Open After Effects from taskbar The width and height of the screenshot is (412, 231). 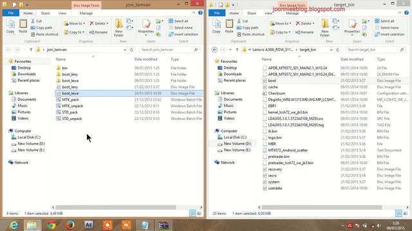(89, 225)
